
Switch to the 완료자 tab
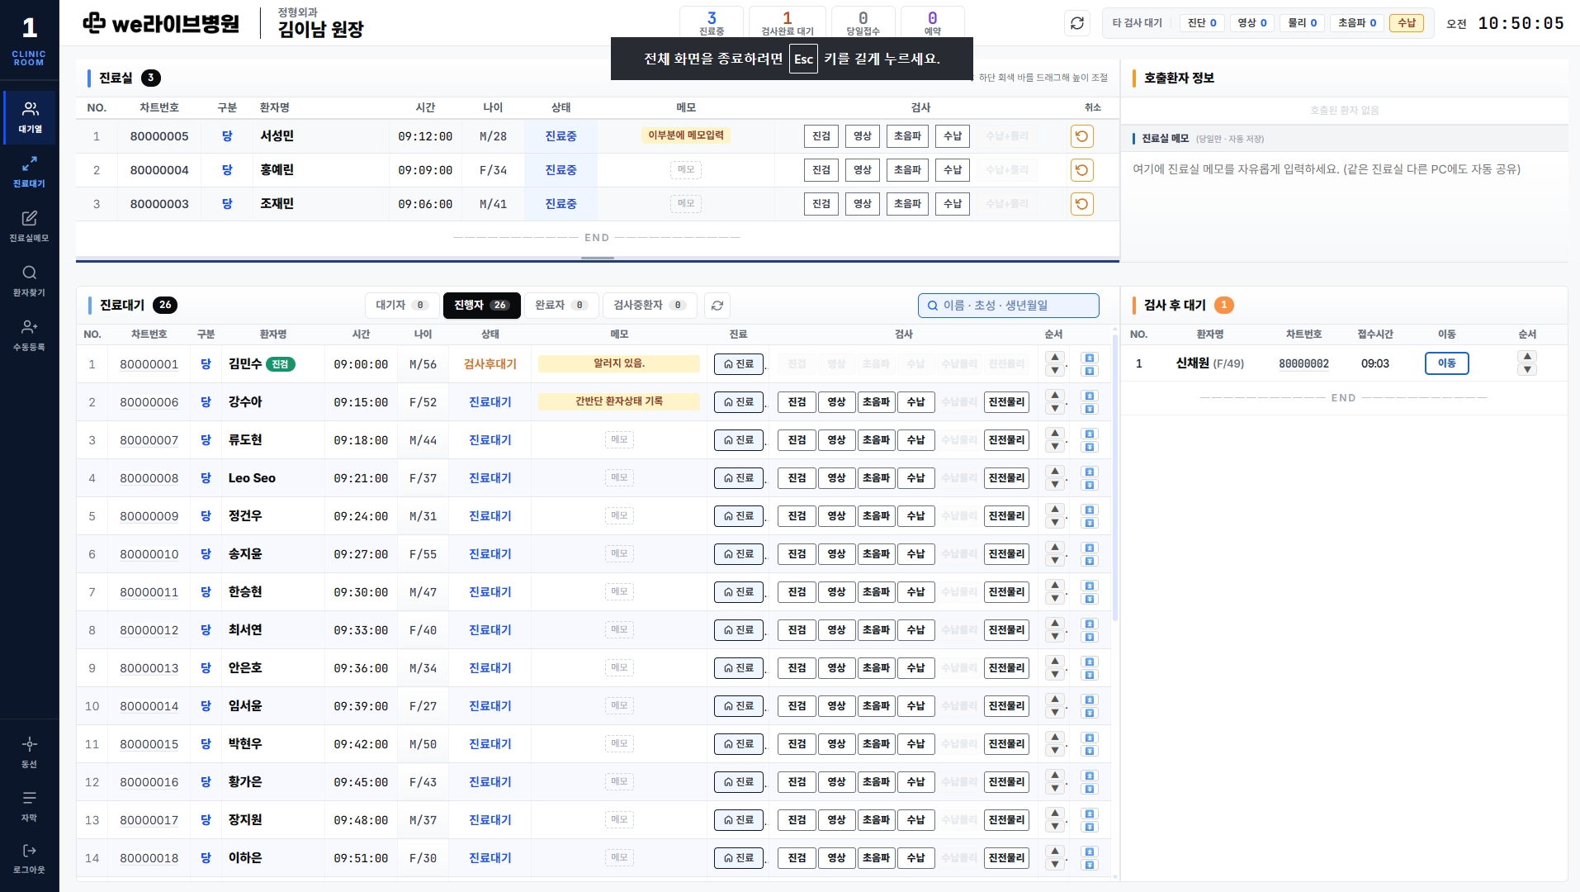click(561, 306)
